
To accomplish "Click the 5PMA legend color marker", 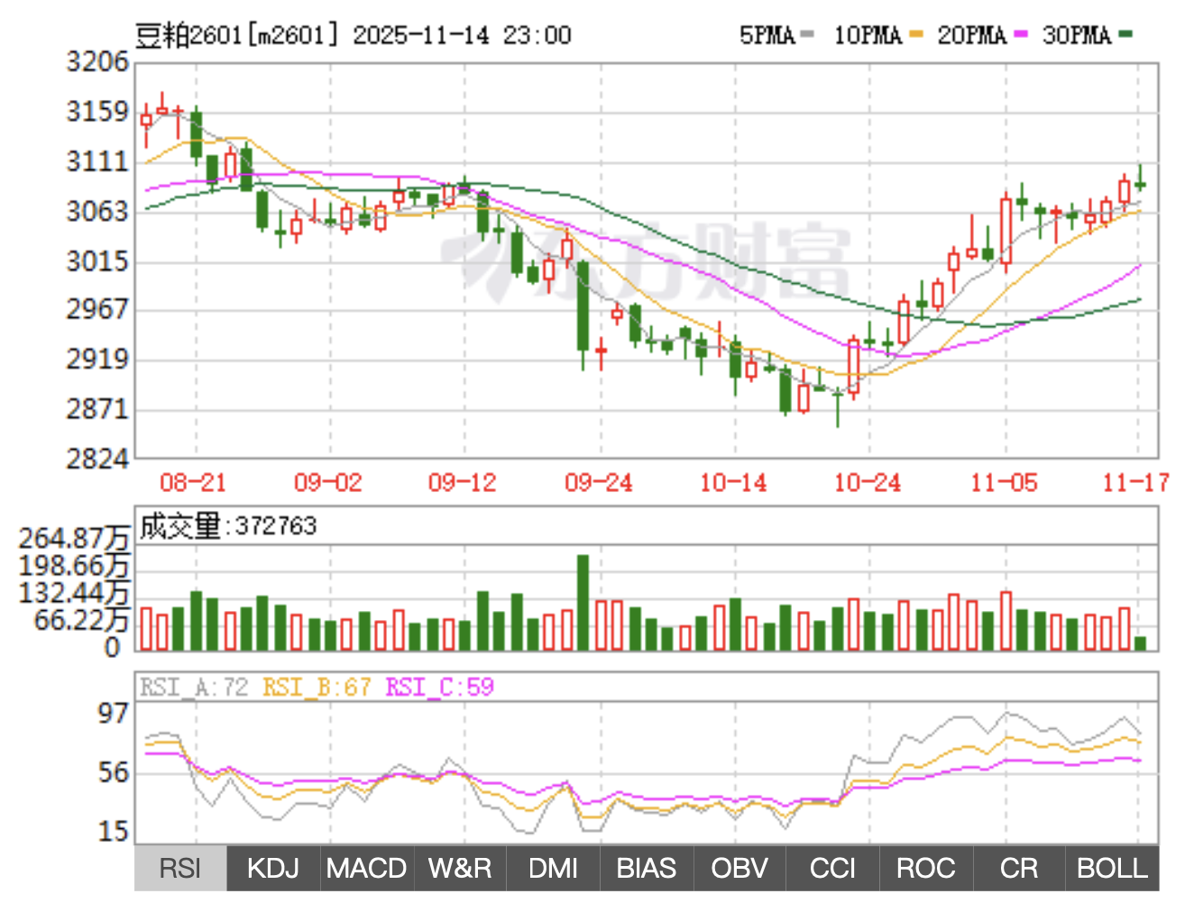I will (807, 35).
